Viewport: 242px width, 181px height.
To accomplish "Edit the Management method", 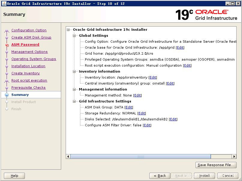I will pos(138,95).
